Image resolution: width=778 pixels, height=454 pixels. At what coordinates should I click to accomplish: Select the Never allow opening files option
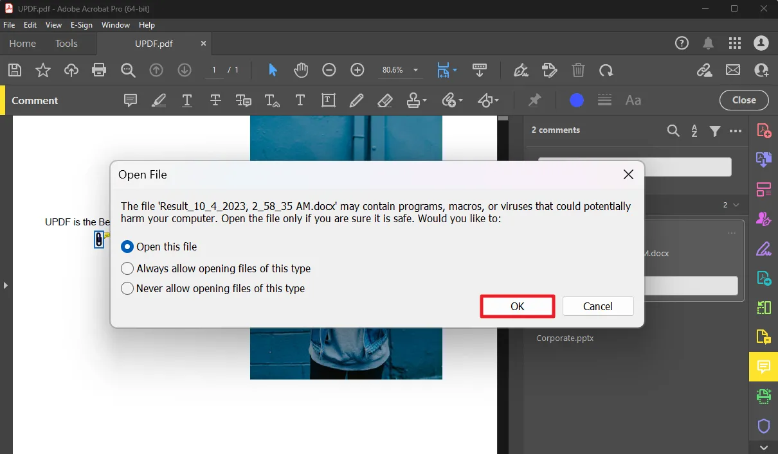tap(127, 288)
